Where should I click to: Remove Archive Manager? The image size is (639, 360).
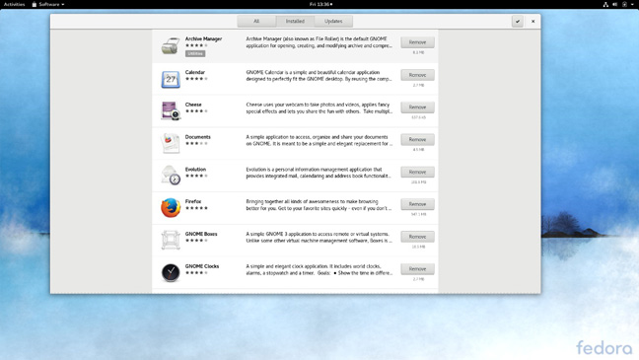click(417, 42)
